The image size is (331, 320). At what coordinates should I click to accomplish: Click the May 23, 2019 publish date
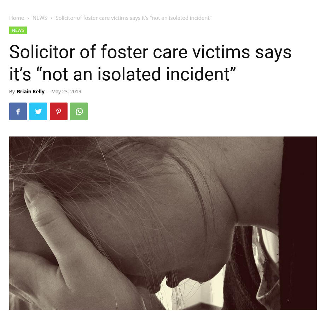pyautogui.click(x=66, y=92)
